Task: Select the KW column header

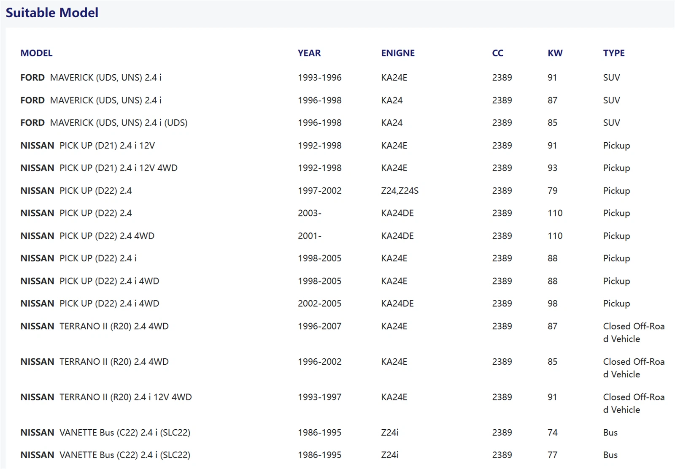Action: (555, 53)
